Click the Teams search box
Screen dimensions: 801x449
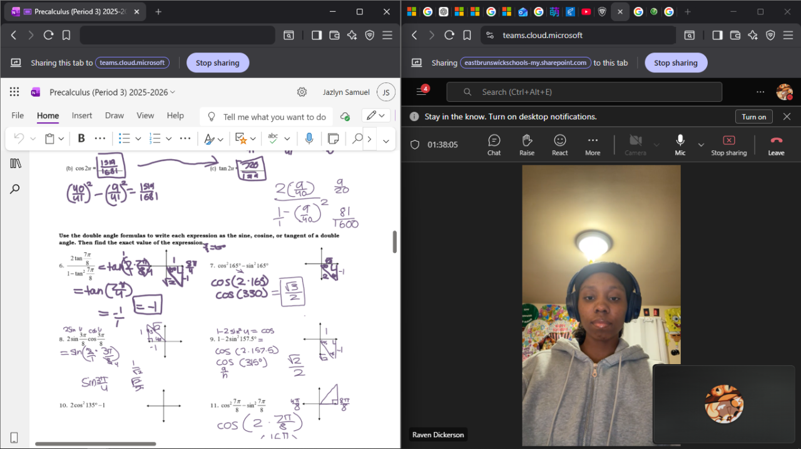[584, 92]
